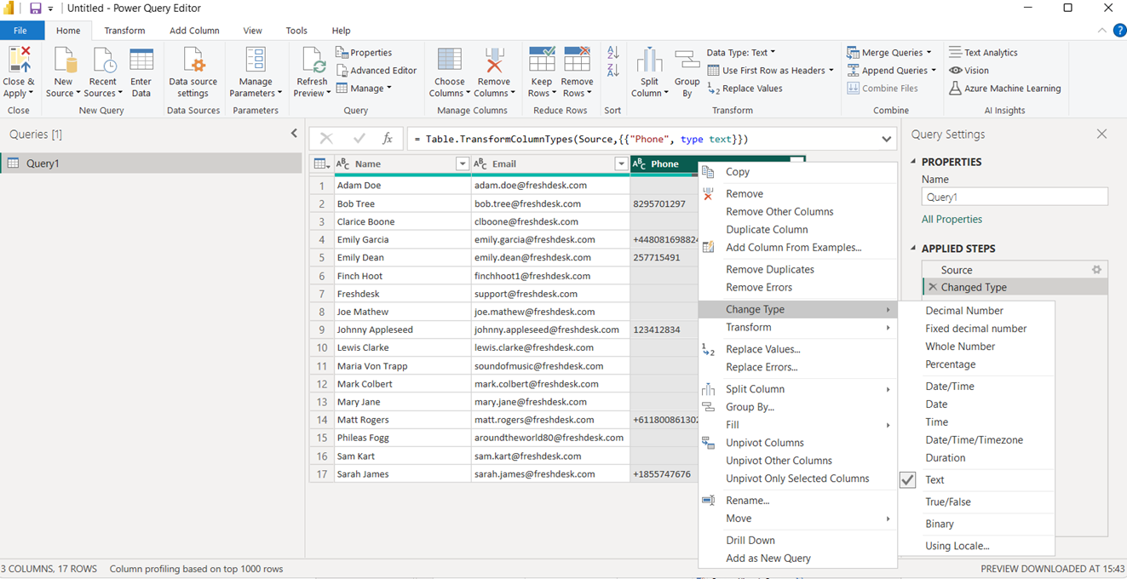The image size is (1127, 579).
Task: Open Text Analytics AI insight
Action: 983,53
